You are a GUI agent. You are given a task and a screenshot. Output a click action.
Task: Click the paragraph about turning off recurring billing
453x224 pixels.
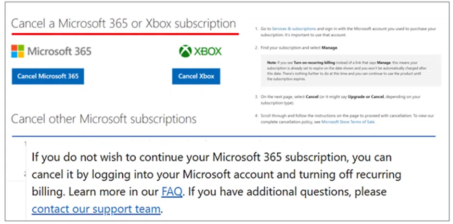pyautogui.click(x=212, y=174)
